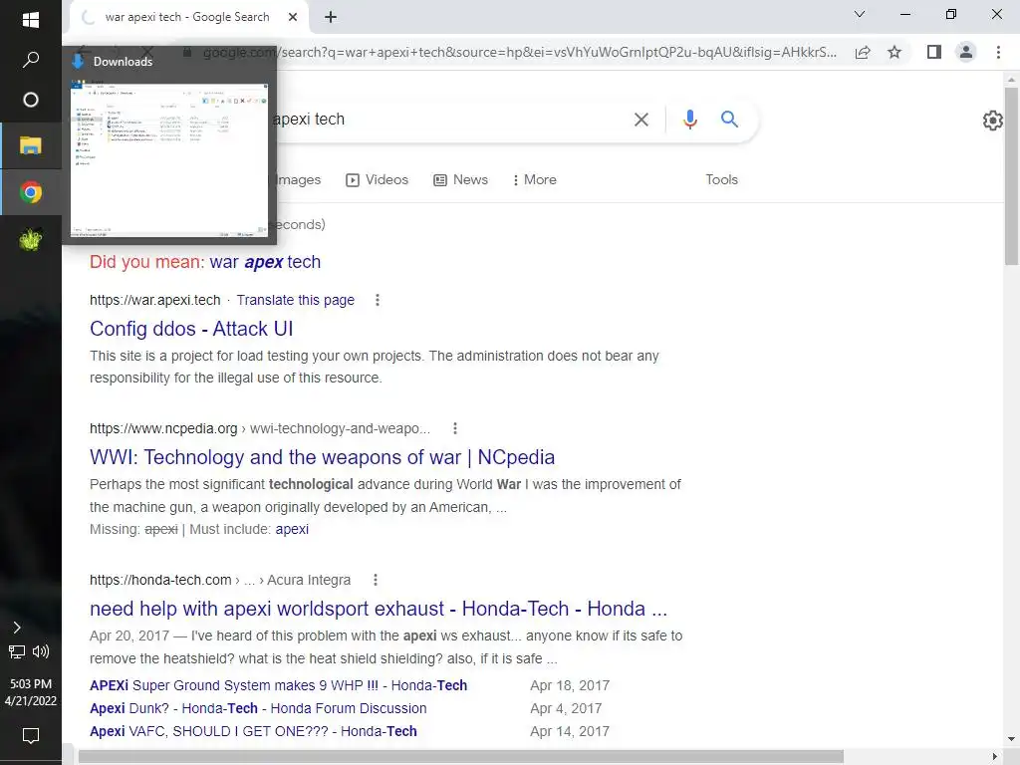Submit search with magnifier icon
The image size is (1020, 765).
729,120
